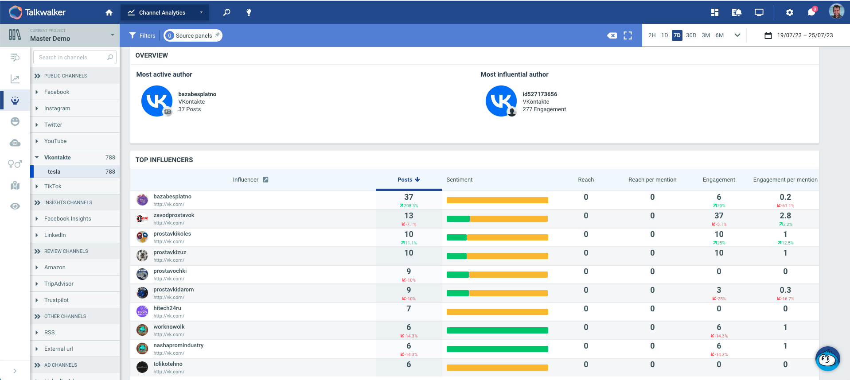Sort by Engagement per mention column
Image resolution: width=850 pixels, height=380 pixels.
point(785,180)
